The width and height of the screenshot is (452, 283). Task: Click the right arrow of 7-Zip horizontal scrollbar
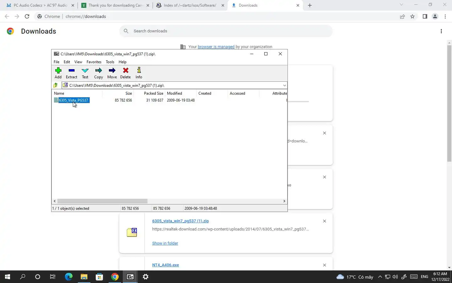284,201
